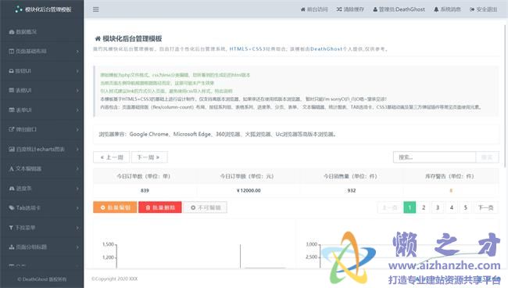Click the layout icon for 页面基础布局
Viewport: 508px width, 288px height.
coord(12,51)
